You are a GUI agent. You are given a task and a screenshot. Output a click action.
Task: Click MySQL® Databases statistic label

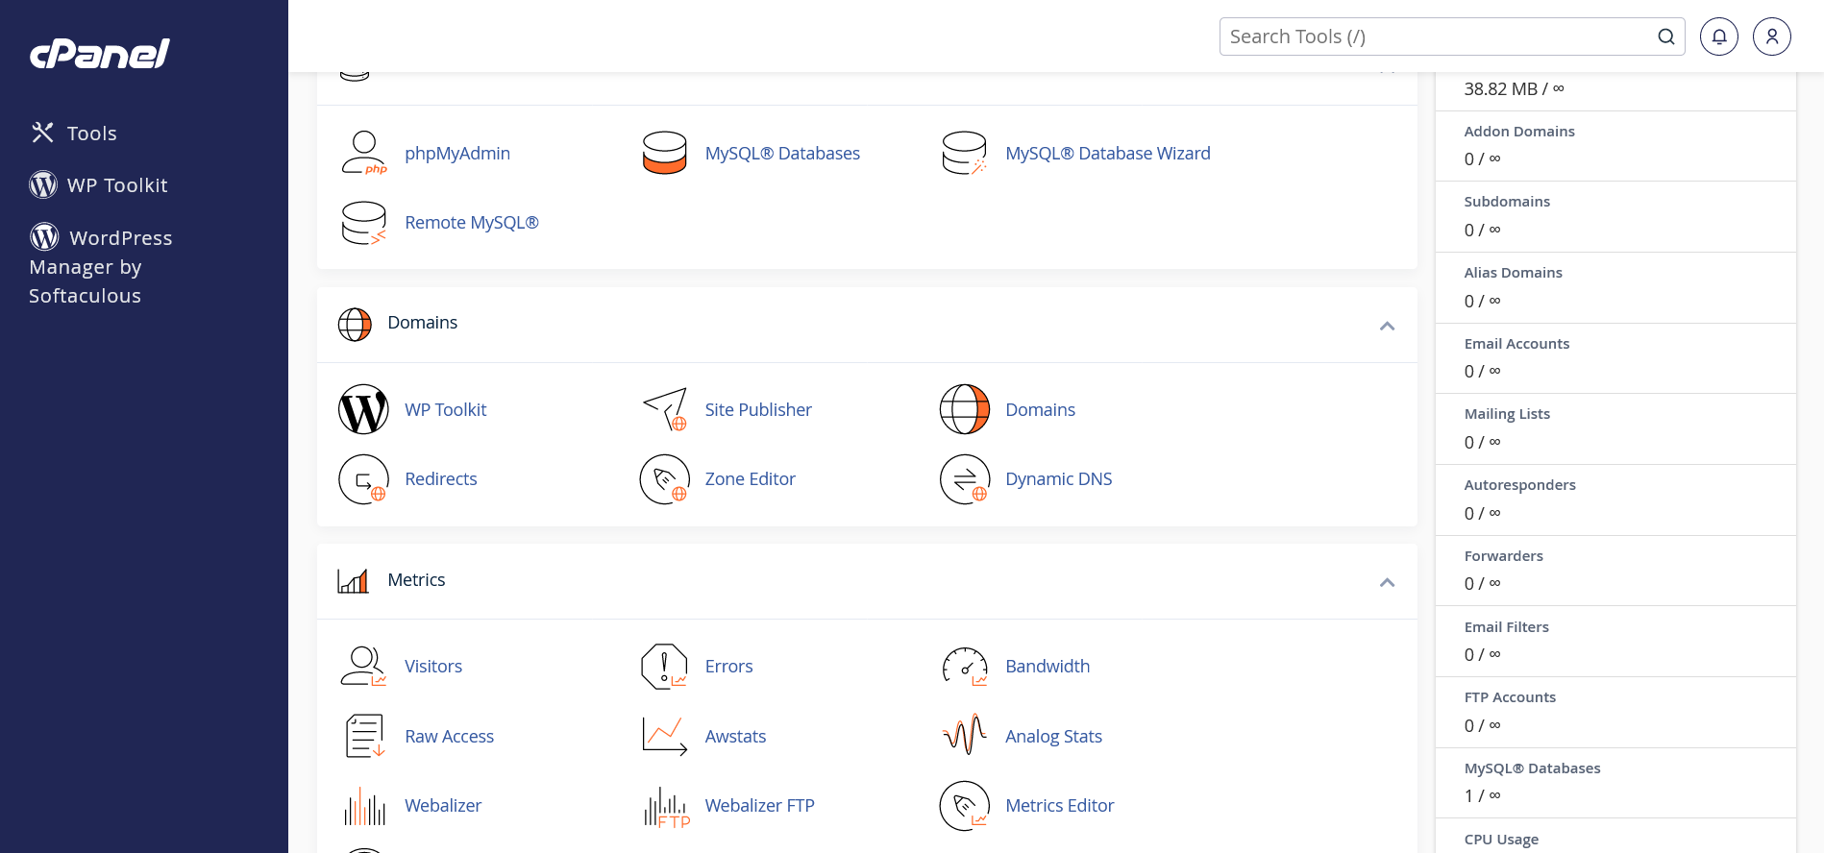[x=1532, y=768]
